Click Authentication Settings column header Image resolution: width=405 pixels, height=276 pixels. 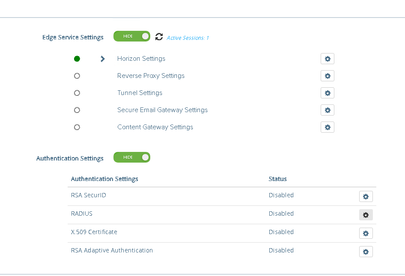click(104, 179)
